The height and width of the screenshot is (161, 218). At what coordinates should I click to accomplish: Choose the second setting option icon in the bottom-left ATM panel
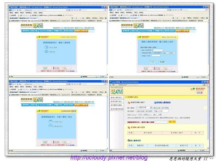(51, 126)
